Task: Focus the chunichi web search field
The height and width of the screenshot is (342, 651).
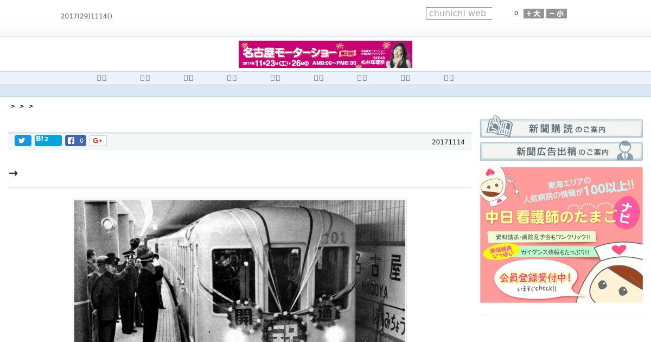Action: (x=459, y=14)
